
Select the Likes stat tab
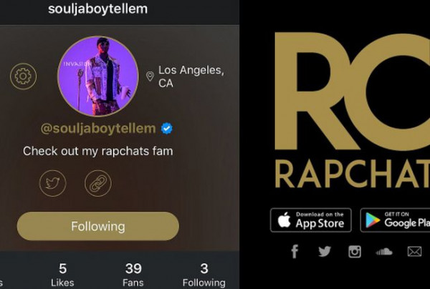pos(62,275)
